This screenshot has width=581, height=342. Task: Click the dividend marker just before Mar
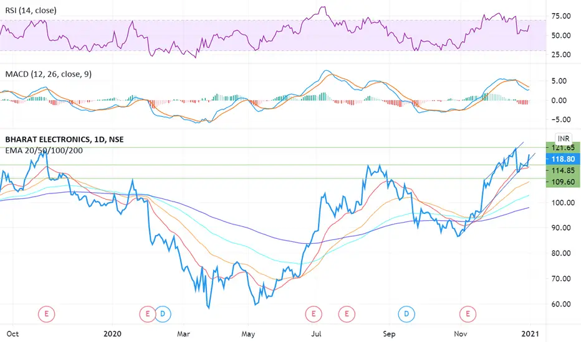pos(163,314)
